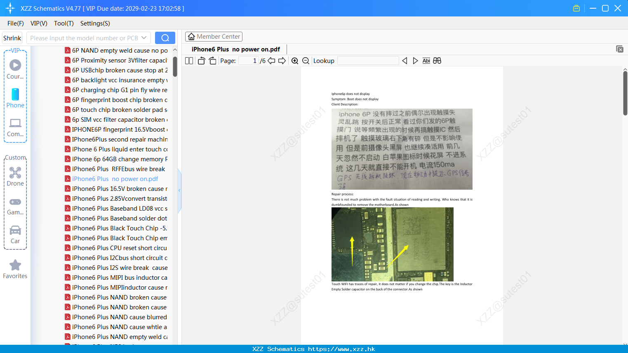
Task: Open iPhone 6 Plus liquid enter touch
Action: (116, 149)
